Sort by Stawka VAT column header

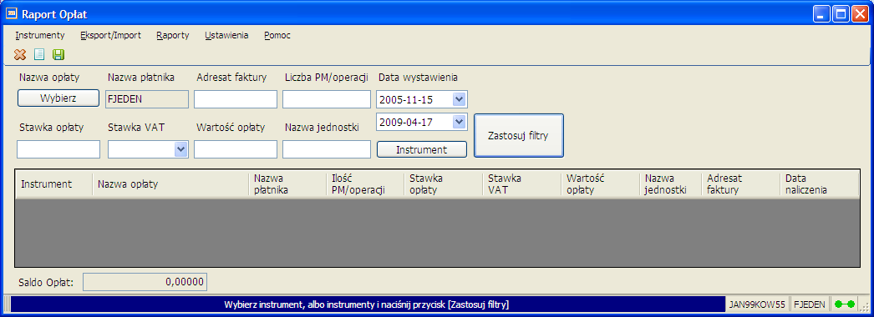[521, 184]
